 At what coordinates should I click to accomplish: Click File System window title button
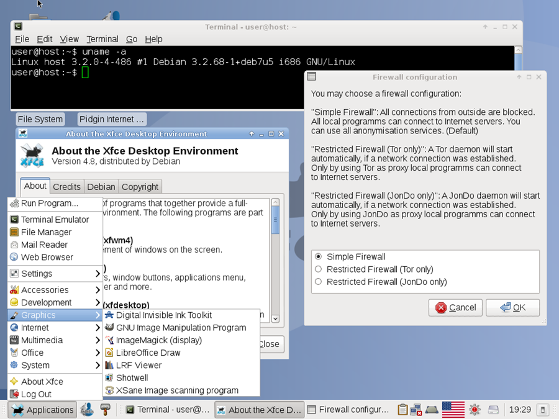click(x=40, y=119)
